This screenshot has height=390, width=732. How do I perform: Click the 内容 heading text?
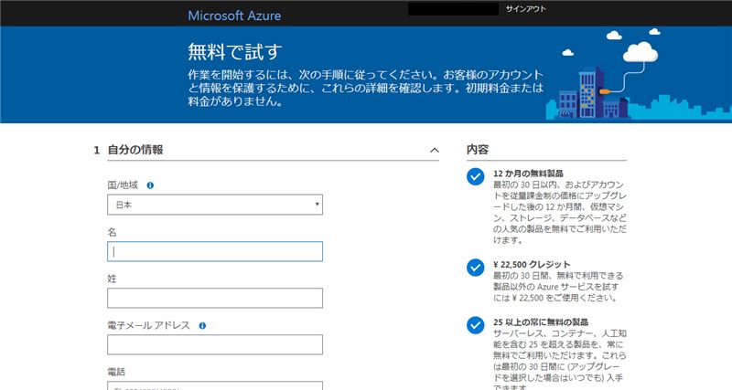point(477,150)
